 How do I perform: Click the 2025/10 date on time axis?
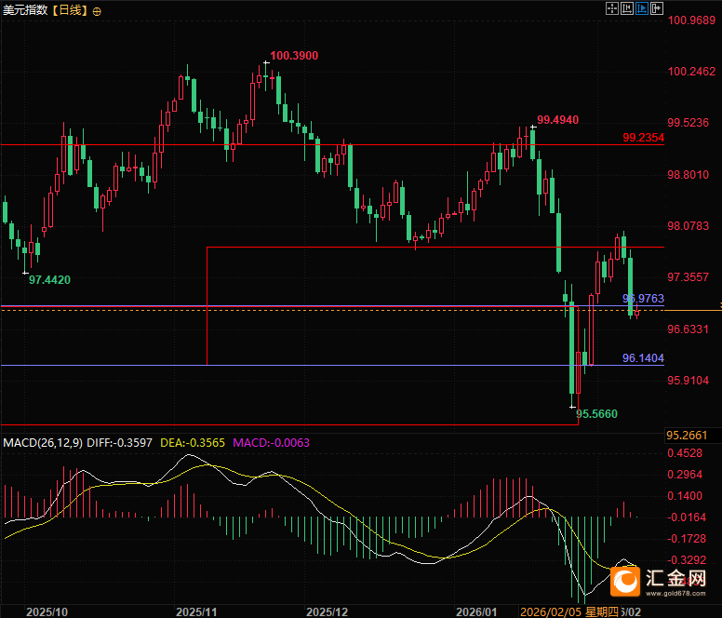pyautogui.click(x=47, y=612)
